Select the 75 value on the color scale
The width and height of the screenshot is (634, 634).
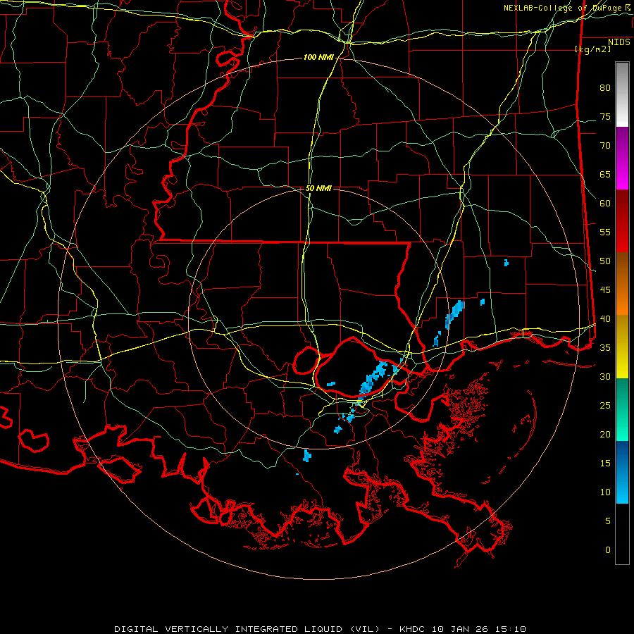pos(605,116)
